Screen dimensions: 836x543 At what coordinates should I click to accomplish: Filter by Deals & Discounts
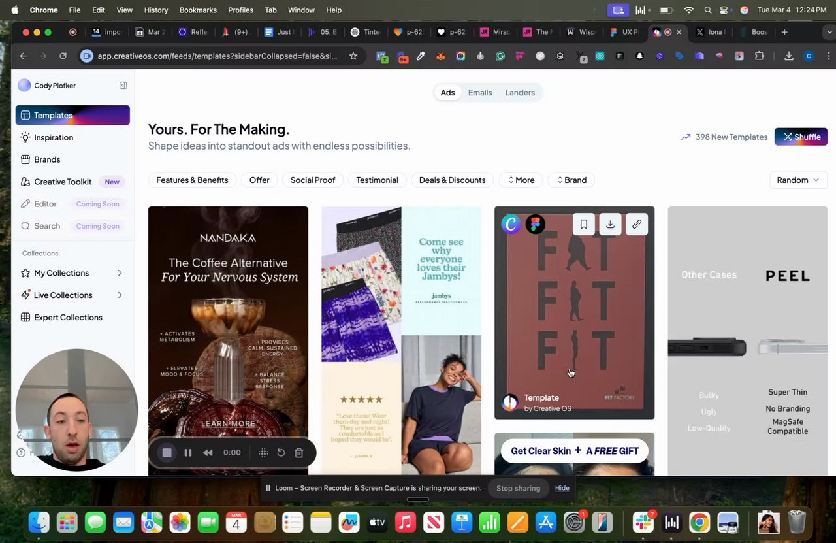click(x=452, y=180)
